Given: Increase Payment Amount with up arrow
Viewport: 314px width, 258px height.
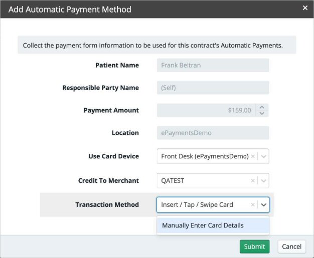Looking at the screenshot, I should click(x=262, y=107).
